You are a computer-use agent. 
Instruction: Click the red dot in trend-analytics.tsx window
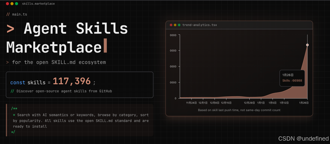pos(171,25)
